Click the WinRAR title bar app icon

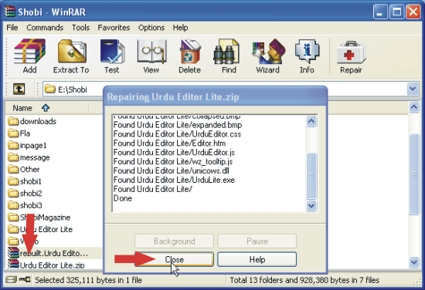pyautogui.click(x=10, y=12)
